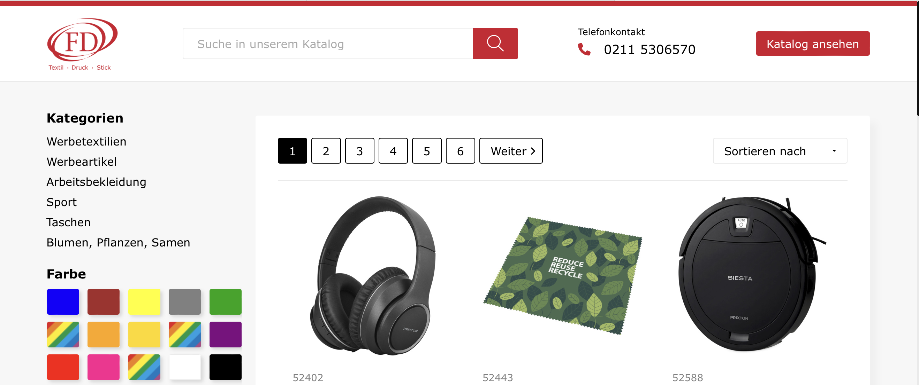The image size is (919, 385).
Task: Filter by the purple color swatch
Action: pos(225,335)
